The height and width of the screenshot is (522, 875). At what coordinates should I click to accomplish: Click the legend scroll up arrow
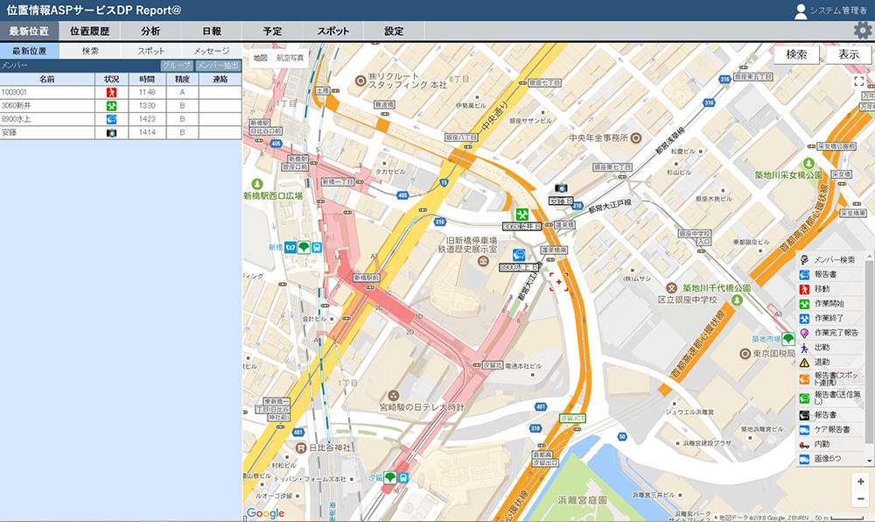click(868, 255)
